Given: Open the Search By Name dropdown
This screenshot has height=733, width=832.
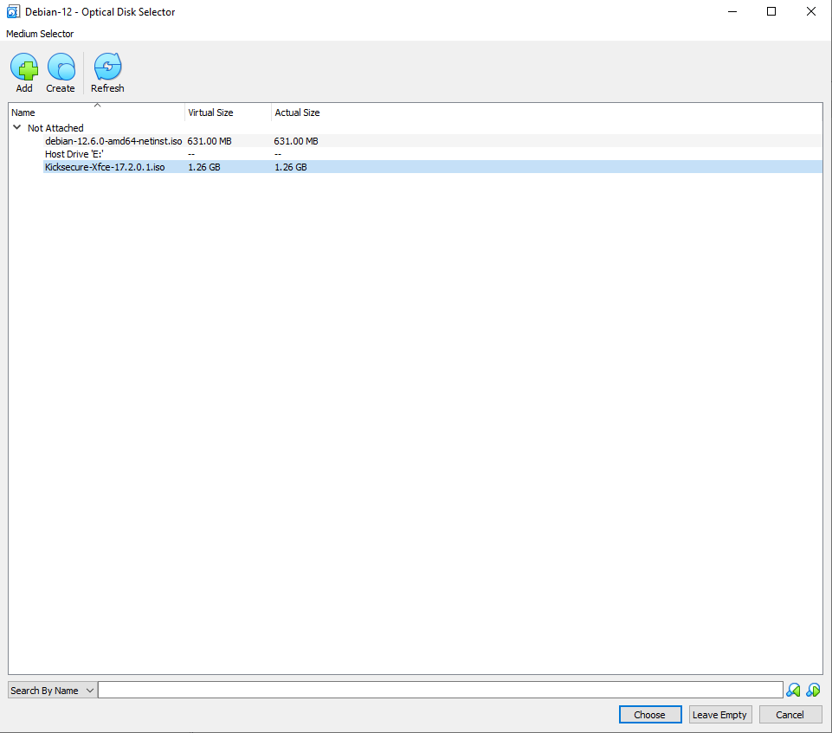Looking at the screenshot, I should click(x=52, y=691).
